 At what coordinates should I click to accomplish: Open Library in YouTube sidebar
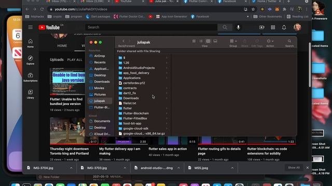[30, 94]
